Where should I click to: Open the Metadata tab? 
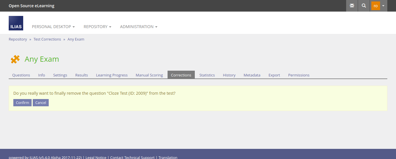click(x=252, y=75)
